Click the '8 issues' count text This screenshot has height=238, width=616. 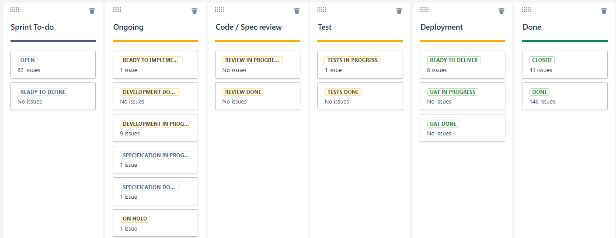pyautogui.click(x=437, y=70)
